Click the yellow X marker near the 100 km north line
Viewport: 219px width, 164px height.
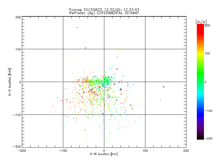120,50
